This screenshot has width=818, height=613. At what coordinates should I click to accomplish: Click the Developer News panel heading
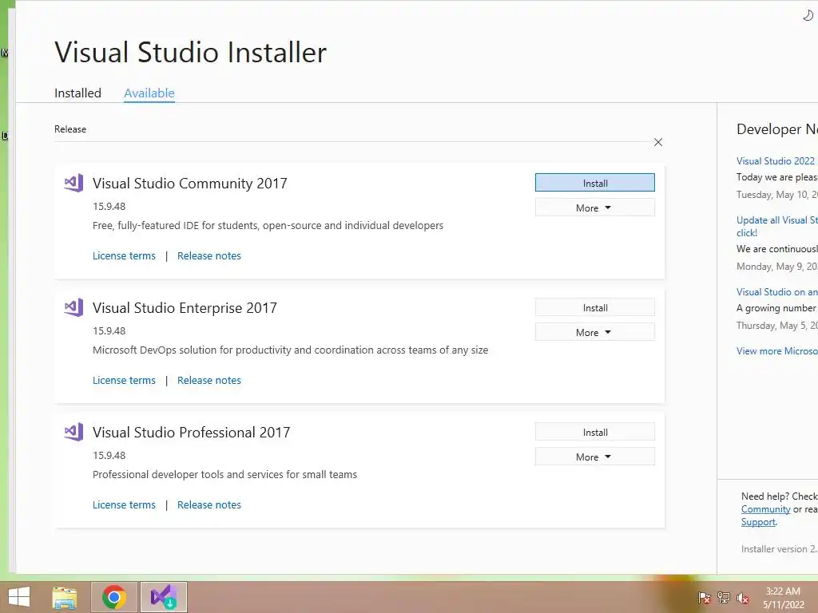[x=776, y=129]
